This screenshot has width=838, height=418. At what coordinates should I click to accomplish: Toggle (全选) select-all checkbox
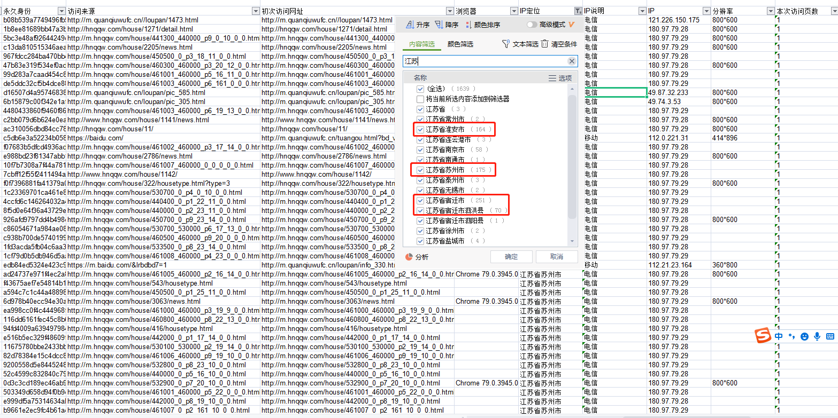click(x=420, y=89)
